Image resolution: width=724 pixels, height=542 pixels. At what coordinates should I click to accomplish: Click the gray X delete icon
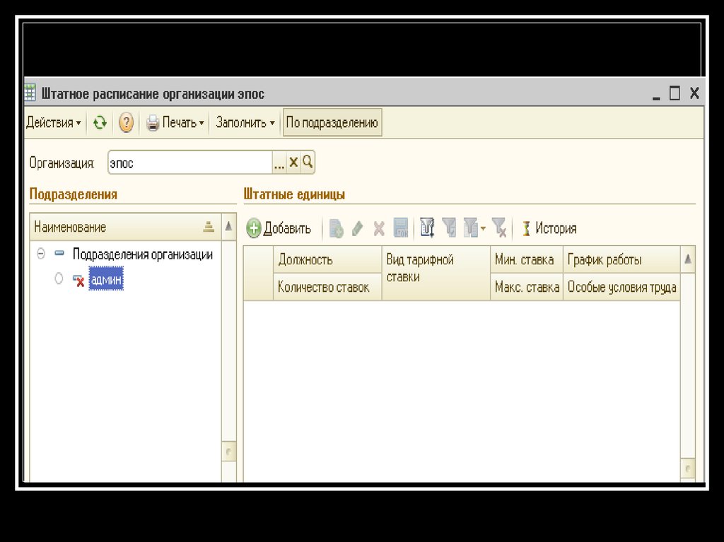379,228
